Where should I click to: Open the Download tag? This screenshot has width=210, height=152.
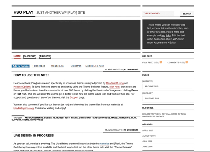coord(85,118)
